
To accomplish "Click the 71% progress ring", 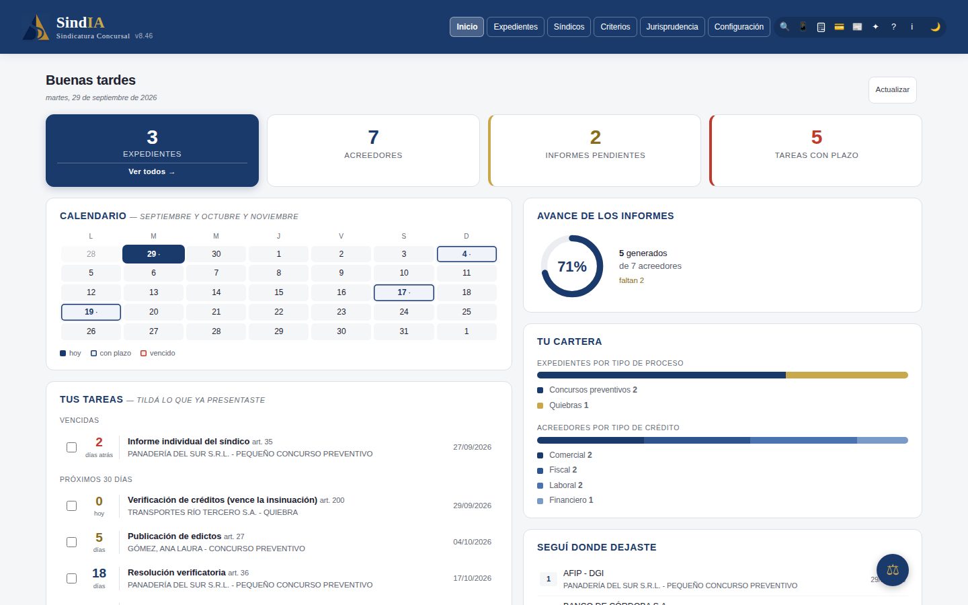I will [x=572, y=266].
